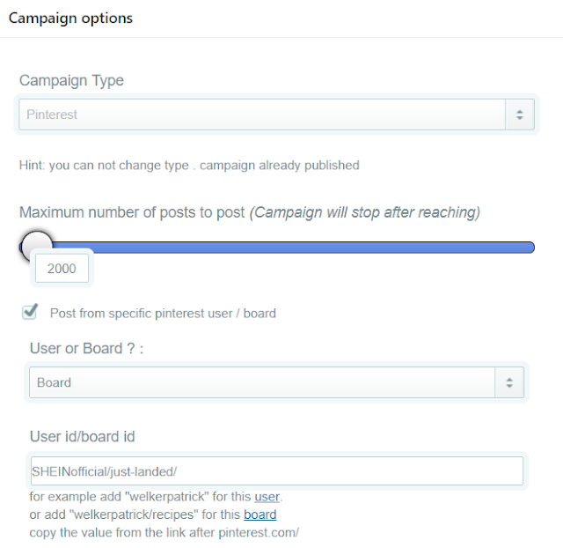Click the slider's round handle
Viewport: 563px width, 548px height.
(x=36, y=246)
